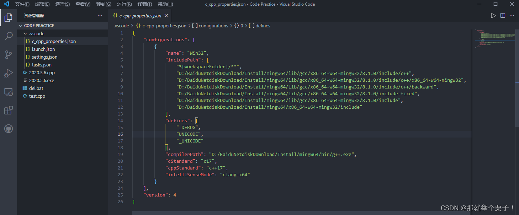Collapse the .vscode folder
The width and height of the screenshot is (519, 215).
[62, 33]
